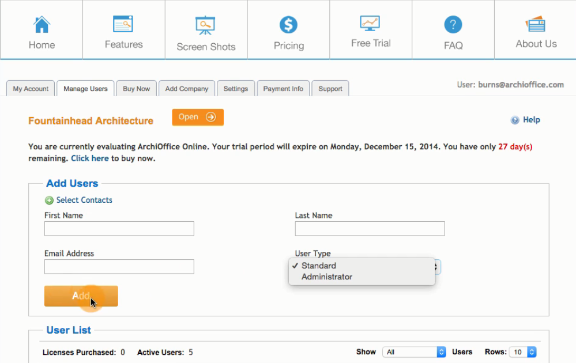Viewport: 576px width, 363px height.
Task: Click the 'Active Users:' label
Action: pyautogui.click(x=160, y=353)
